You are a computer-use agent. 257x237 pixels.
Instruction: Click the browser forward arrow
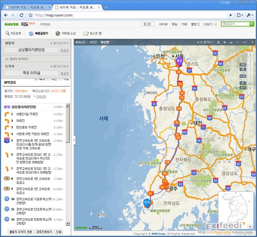click(x=13, y=15)
